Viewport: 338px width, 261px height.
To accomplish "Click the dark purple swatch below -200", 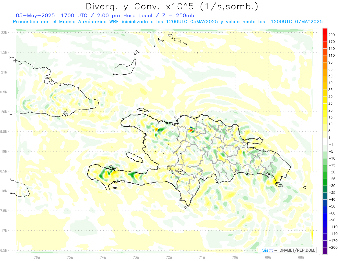I will click(x=325, y=251).
